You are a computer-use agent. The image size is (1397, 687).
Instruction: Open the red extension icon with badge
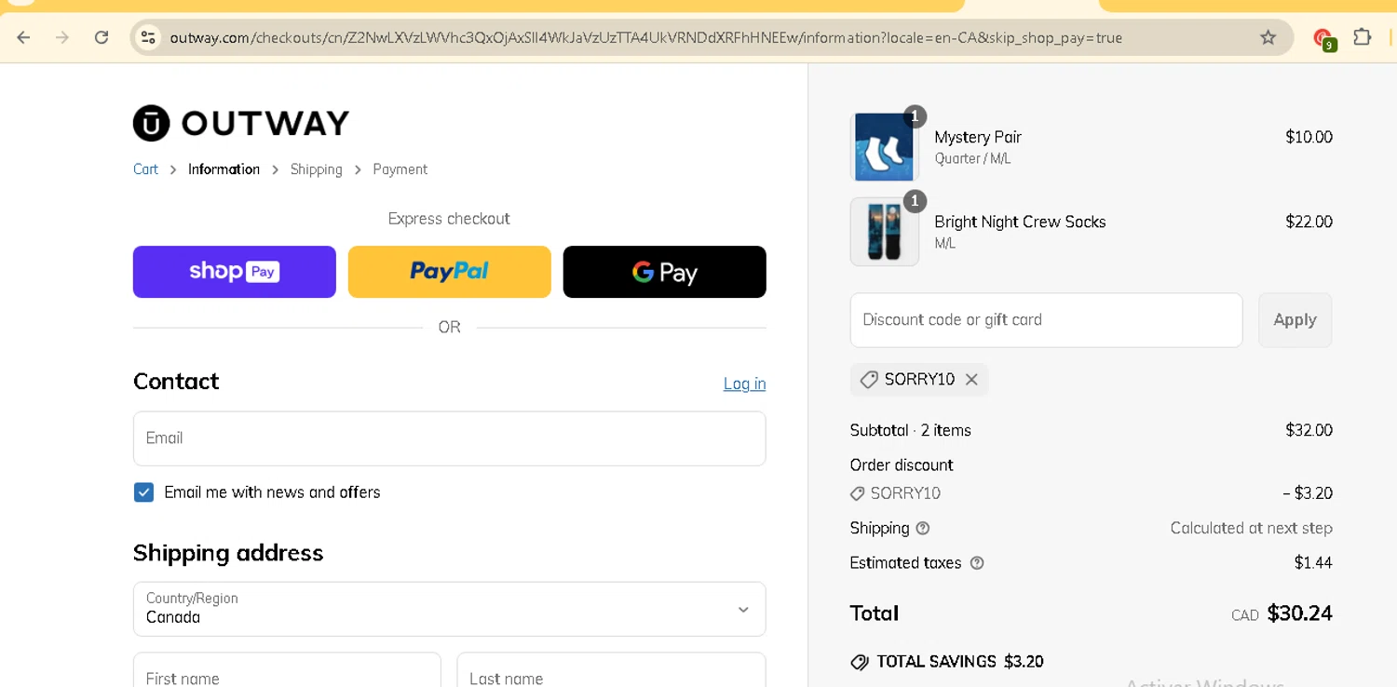[1323, 38]
